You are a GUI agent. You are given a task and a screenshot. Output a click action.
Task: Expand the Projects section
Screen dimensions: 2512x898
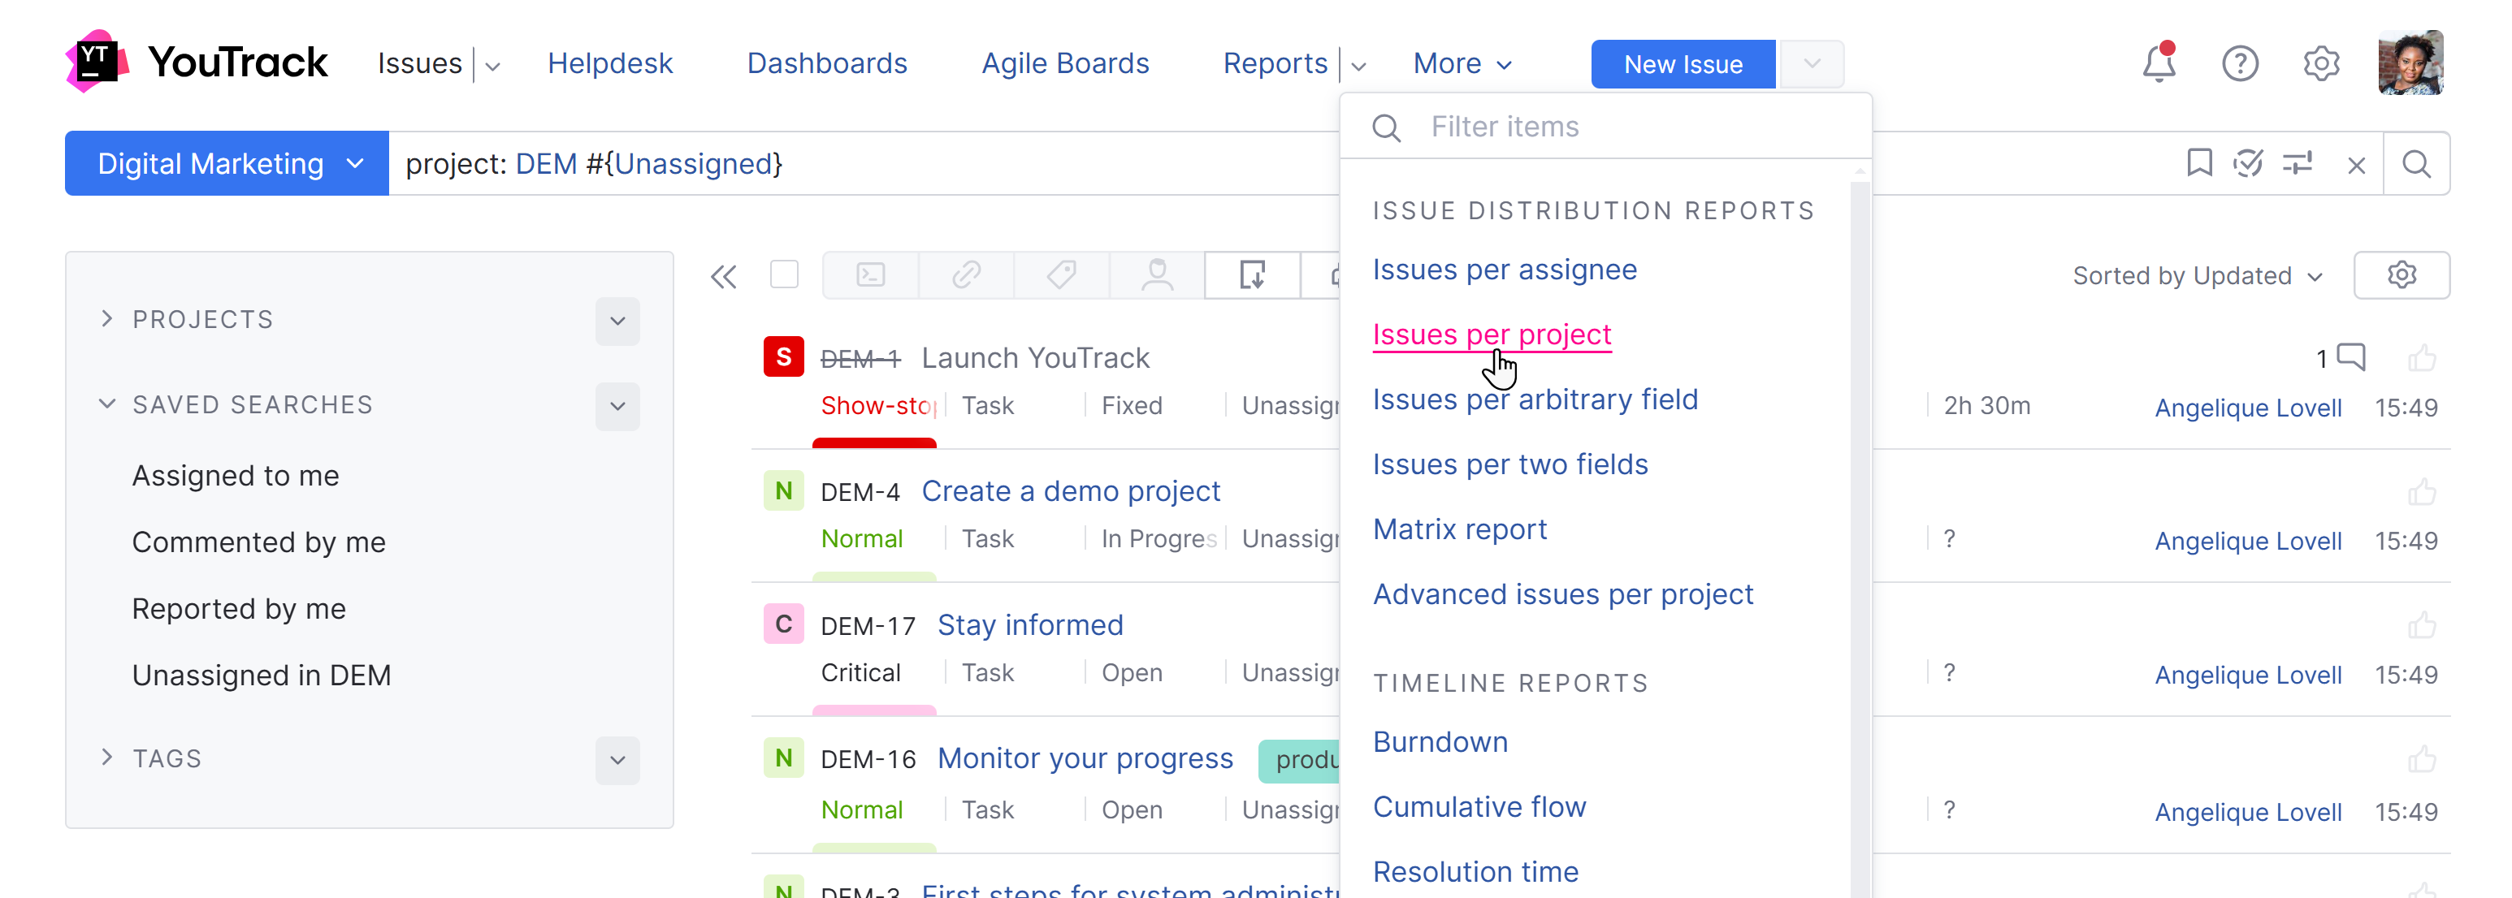tap(107, 319)
